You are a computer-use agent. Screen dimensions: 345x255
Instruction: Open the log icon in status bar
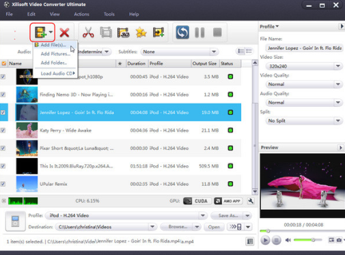pos(250,241)
